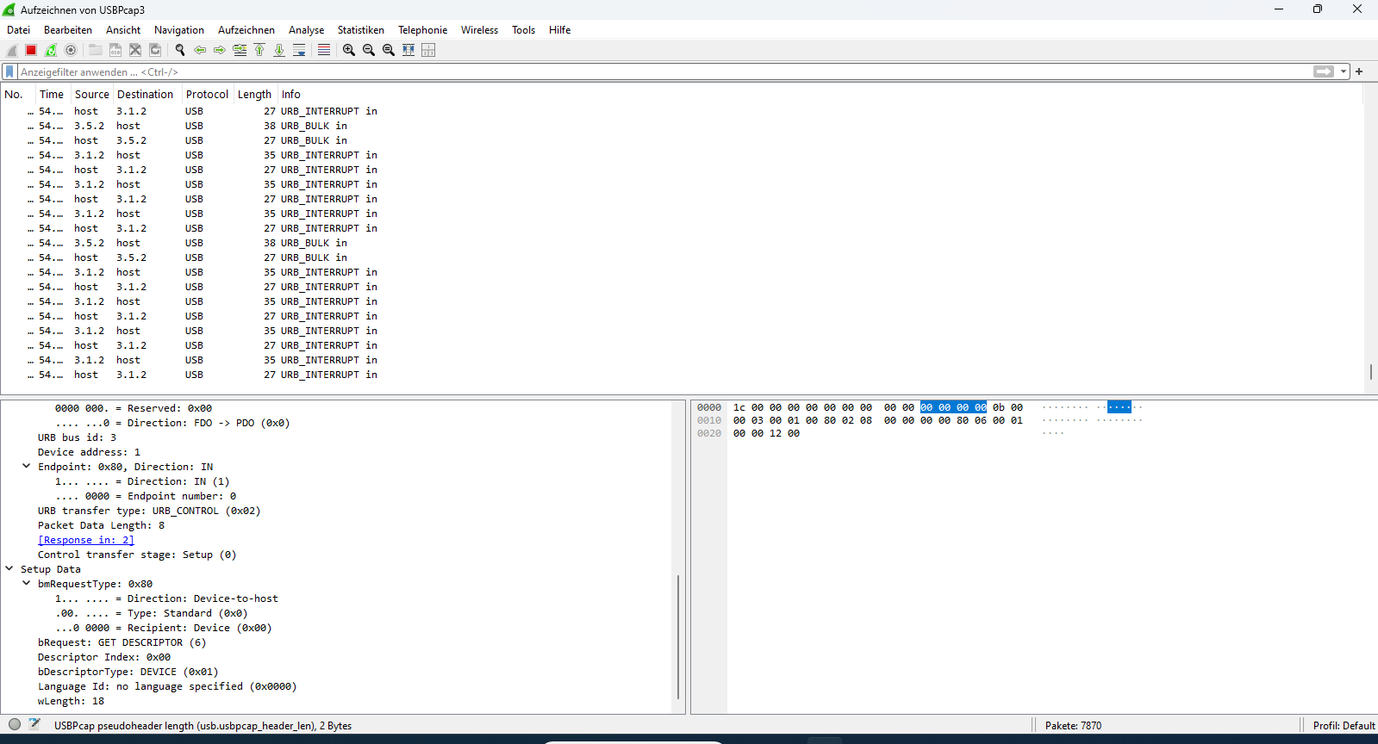Toggle auto-scroll during live capture
This screenshot has height=744, width=1378.
(x=299, y=50)
